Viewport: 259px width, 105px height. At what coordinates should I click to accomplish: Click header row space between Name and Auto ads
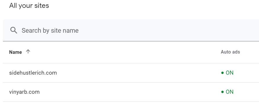(x=125, y=52)
